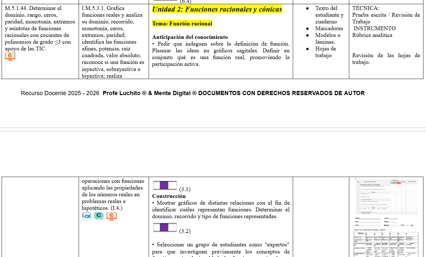This screenshot has height=257, width=426.
Task: Click the paragraph starting 'Mostrar gráficos de distintas'
Action: [x=221, y=210]
